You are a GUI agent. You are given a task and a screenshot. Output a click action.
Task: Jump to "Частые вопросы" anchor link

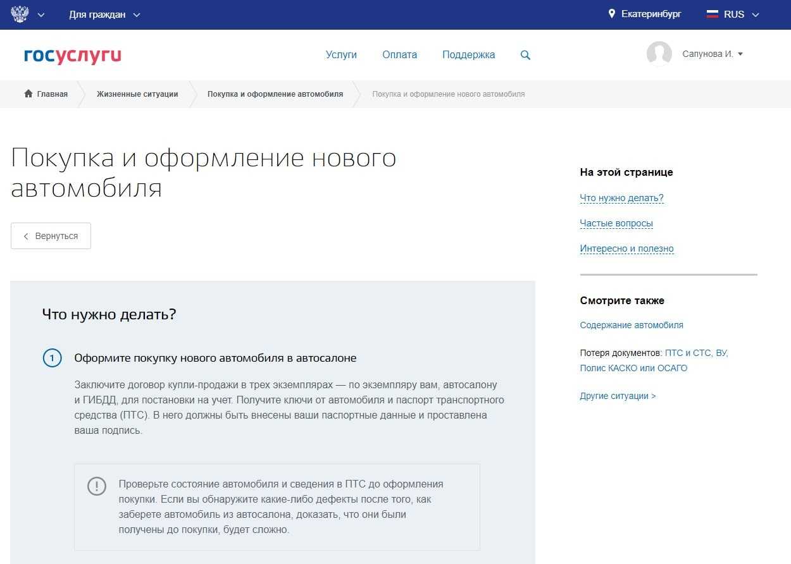[x=616, y=223]
